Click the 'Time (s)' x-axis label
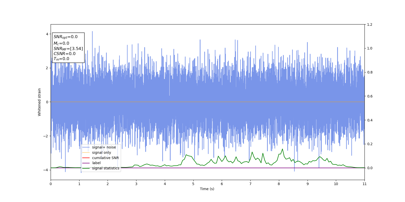The height and width of the screenshot is (202, 405). pyautogui.click(x=207, y=189)
